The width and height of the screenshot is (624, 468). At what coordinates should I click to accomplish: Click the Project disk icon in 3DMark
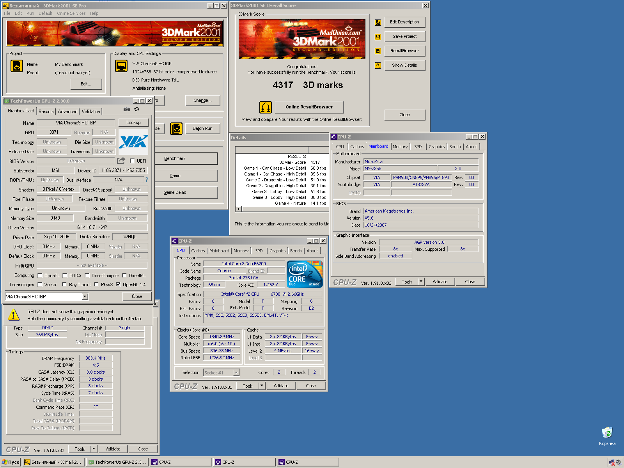pos(16,66)
